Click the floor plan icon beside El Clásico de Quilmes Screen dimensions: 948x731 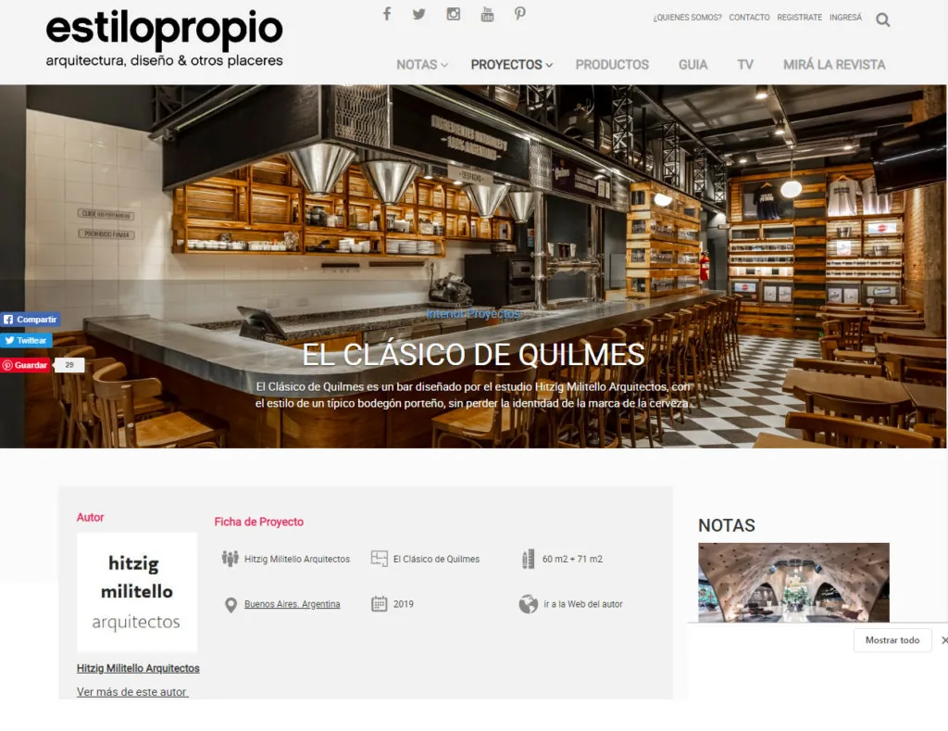pyautogui.click(x=379, y=559)
